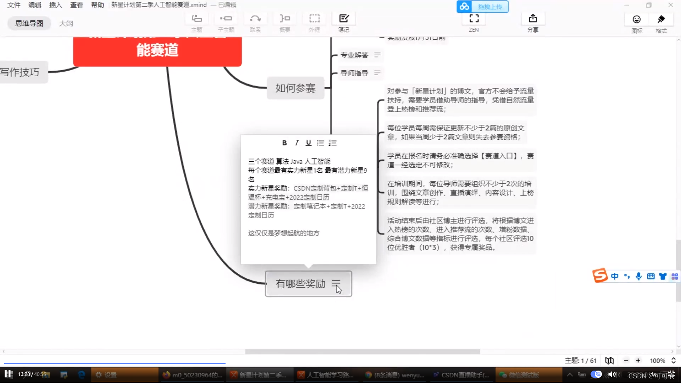Select subtopic starting 活动结束后由社区博主
Image resolution: width=681 pixels, height=383 pixels.
(460, 234)
